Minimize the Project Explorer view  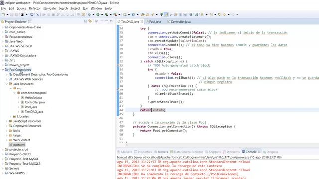point(106,21)
